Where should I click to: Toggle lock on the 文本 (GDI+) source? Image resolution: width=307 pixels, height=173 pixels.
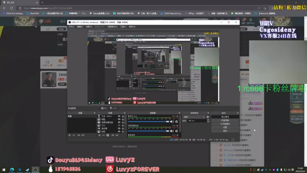click(x=123, y=116)
